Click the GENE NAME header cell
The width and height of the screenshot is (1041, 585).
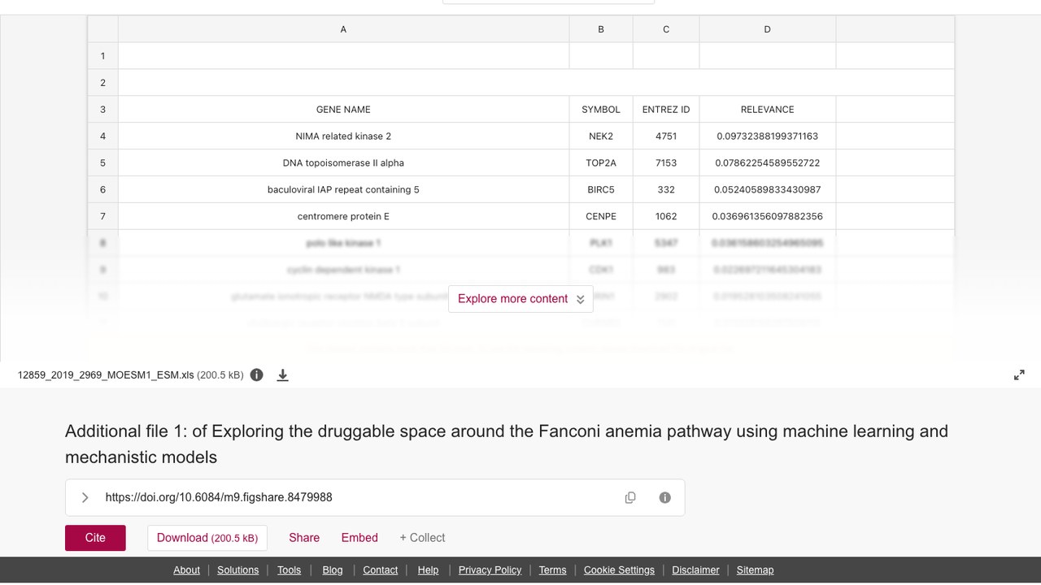(343, 110)
